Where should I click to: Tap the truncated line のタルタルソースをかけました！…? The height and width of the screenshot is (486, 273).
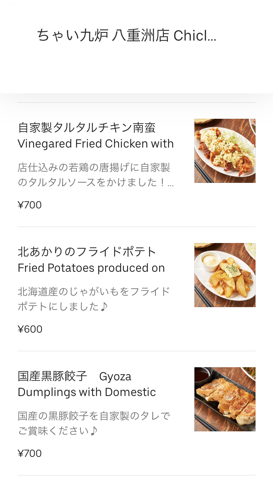point(95,183)
